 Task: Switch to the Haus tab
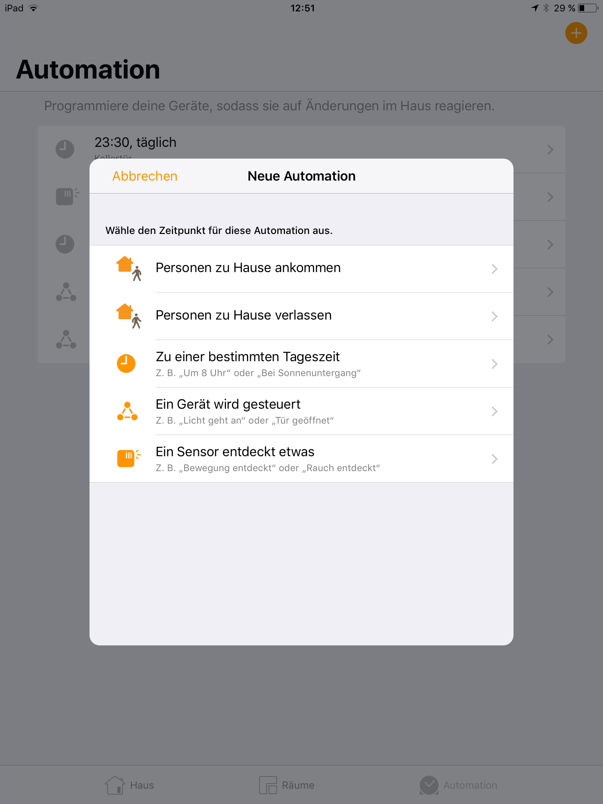[x=130, y=785]
